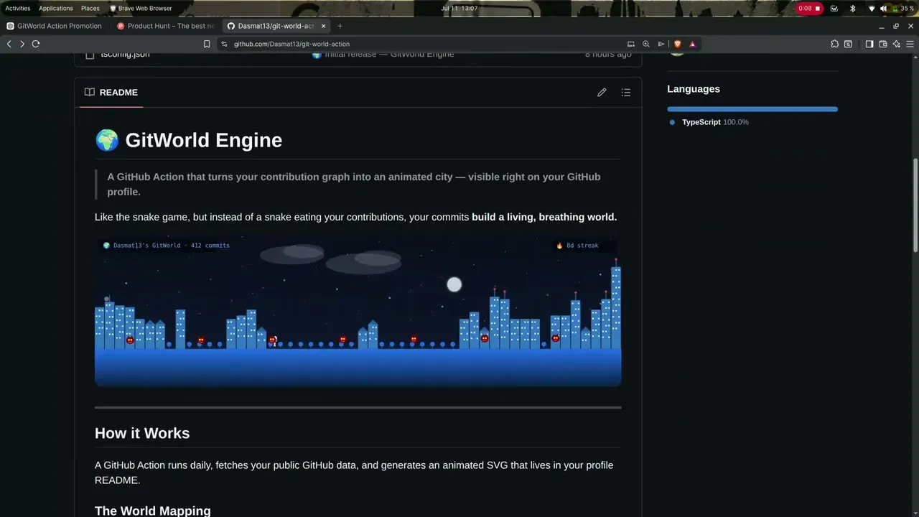919x517 pixels.
Task: Click the TypeScript blue color dot
Action: 672,123
